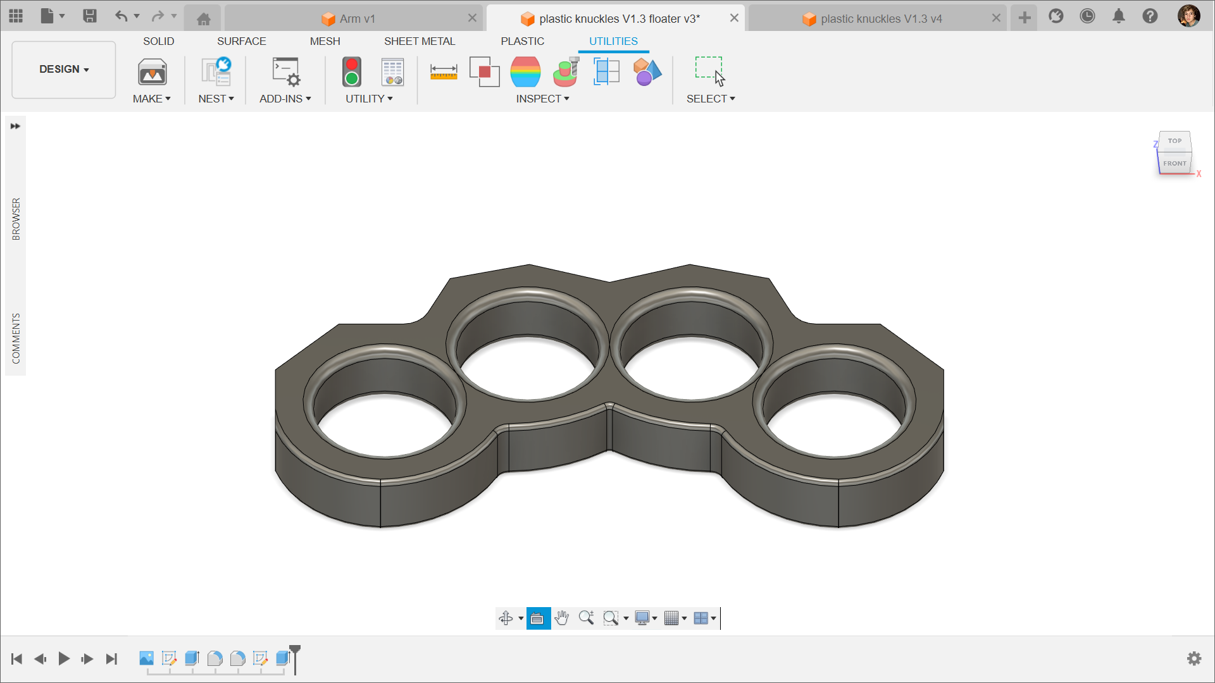Image resolution: width=1215 pixels, height=683 pixels.
Task: Open the DESIGN workspace dropdown
Action: (63, 69)
